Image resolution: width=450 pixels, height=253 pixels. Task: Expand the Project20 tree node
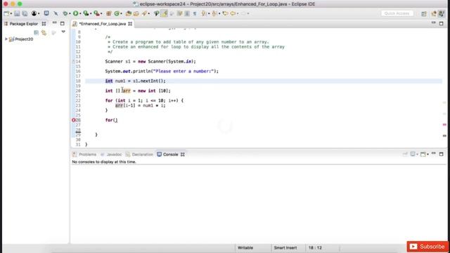[x=6, y=39]
